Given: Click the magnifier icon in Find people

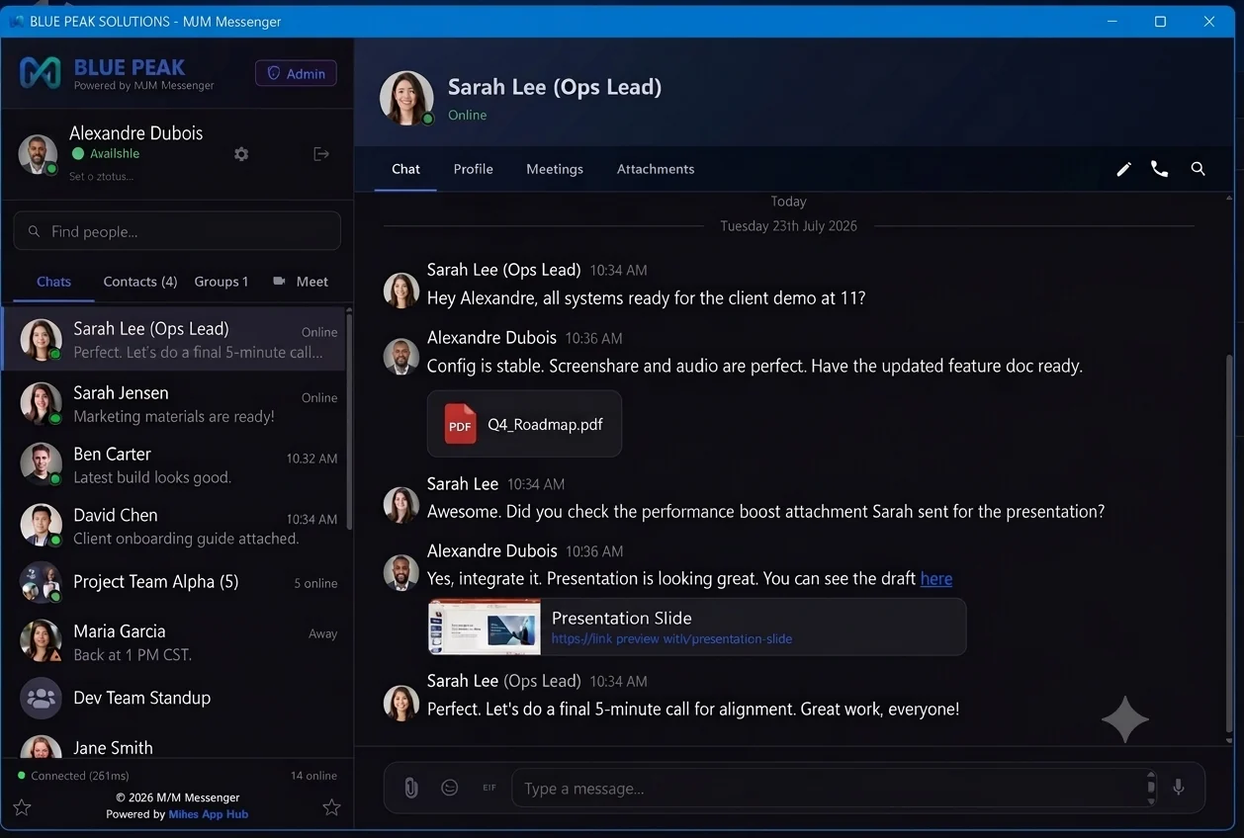Looking at the screenshot, I should click(35, 231).
